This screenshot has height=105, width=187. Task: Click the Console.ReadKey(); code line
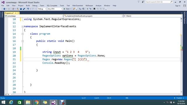click(x=56, y=63)
